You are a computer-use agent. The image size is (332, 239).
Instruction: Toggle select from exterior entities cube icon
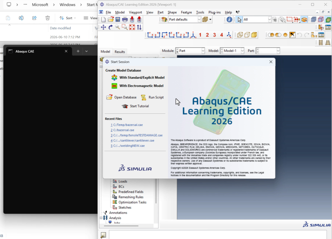pyautogui.click(x=304, y=20)
